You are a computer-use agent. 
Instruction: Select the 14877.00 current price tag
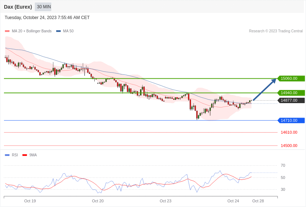pos(291,101)
